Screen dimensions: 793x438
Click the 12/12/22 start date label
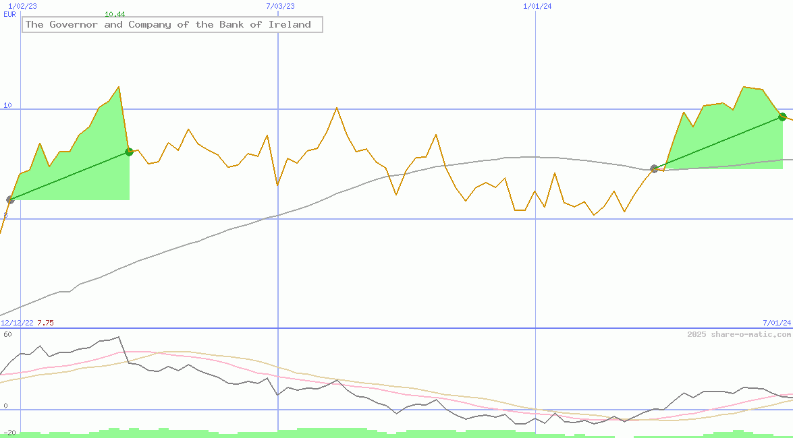(x=17, y=323)
